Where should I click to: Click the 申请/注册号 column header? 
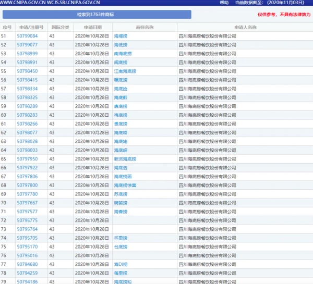pyautogui.click(x=31, y=27)
